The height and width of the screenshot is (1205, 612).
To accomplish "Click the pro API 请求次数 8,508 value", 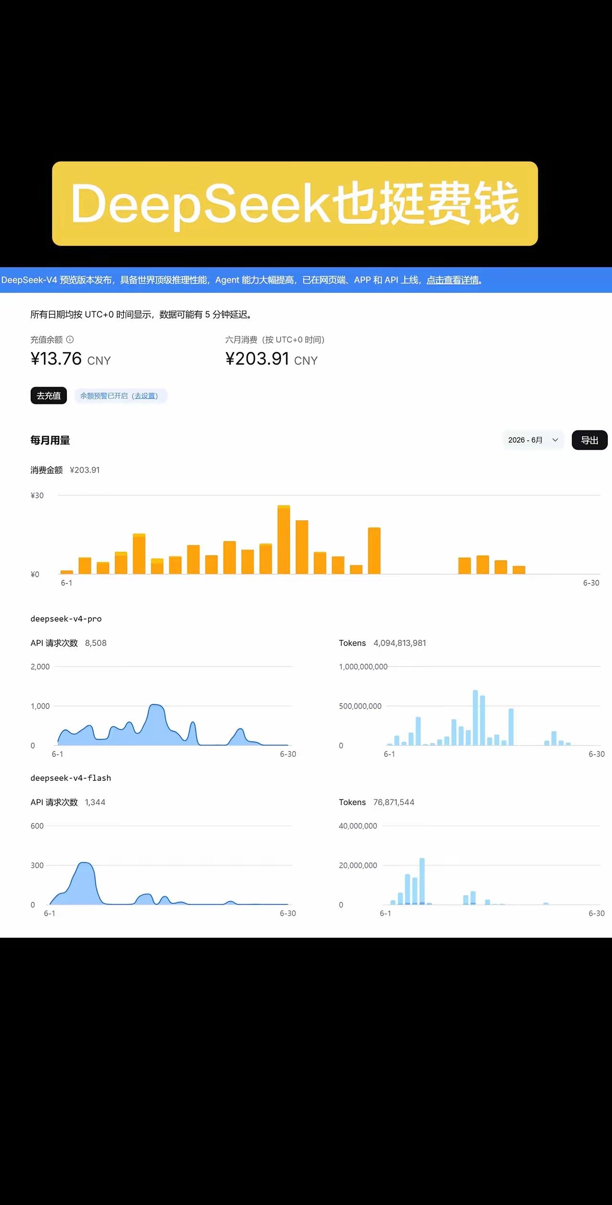I will coord(96,643).
